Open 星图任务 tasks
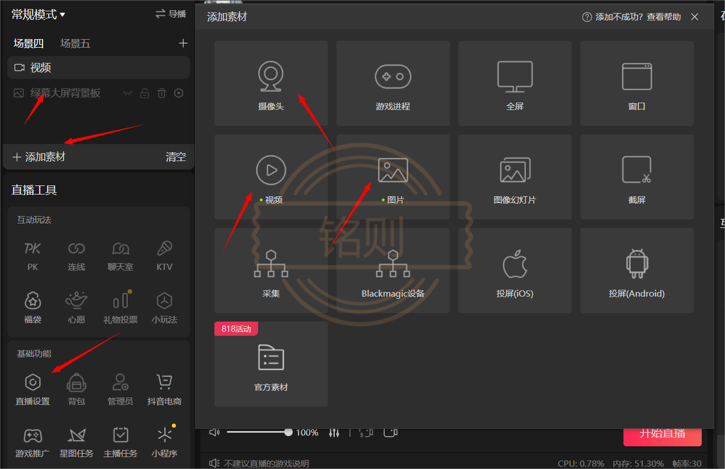725x469 pixels. (77, 442)
